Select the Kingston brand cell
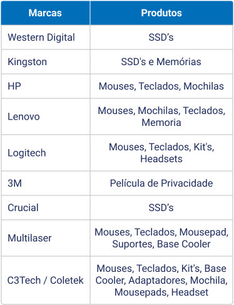Viewport: 234px width, 305px height. click(46, 62)
